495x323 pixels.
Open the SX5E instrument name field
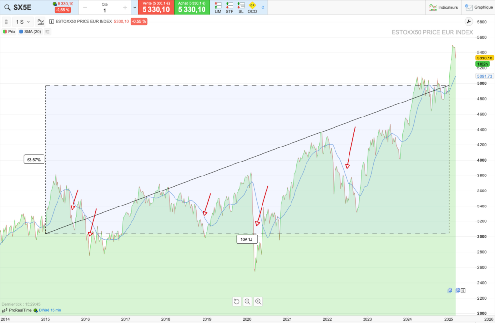click(x=22, y=8)
